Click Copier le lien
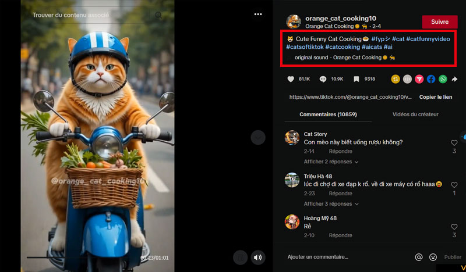The width and height of the screenshot is (466, 272). [435, 97]
